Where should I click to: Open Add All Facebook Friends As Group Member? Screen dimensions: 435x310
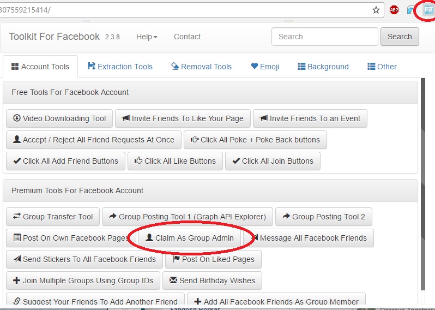pyautogui.click(x=276, y=300)
